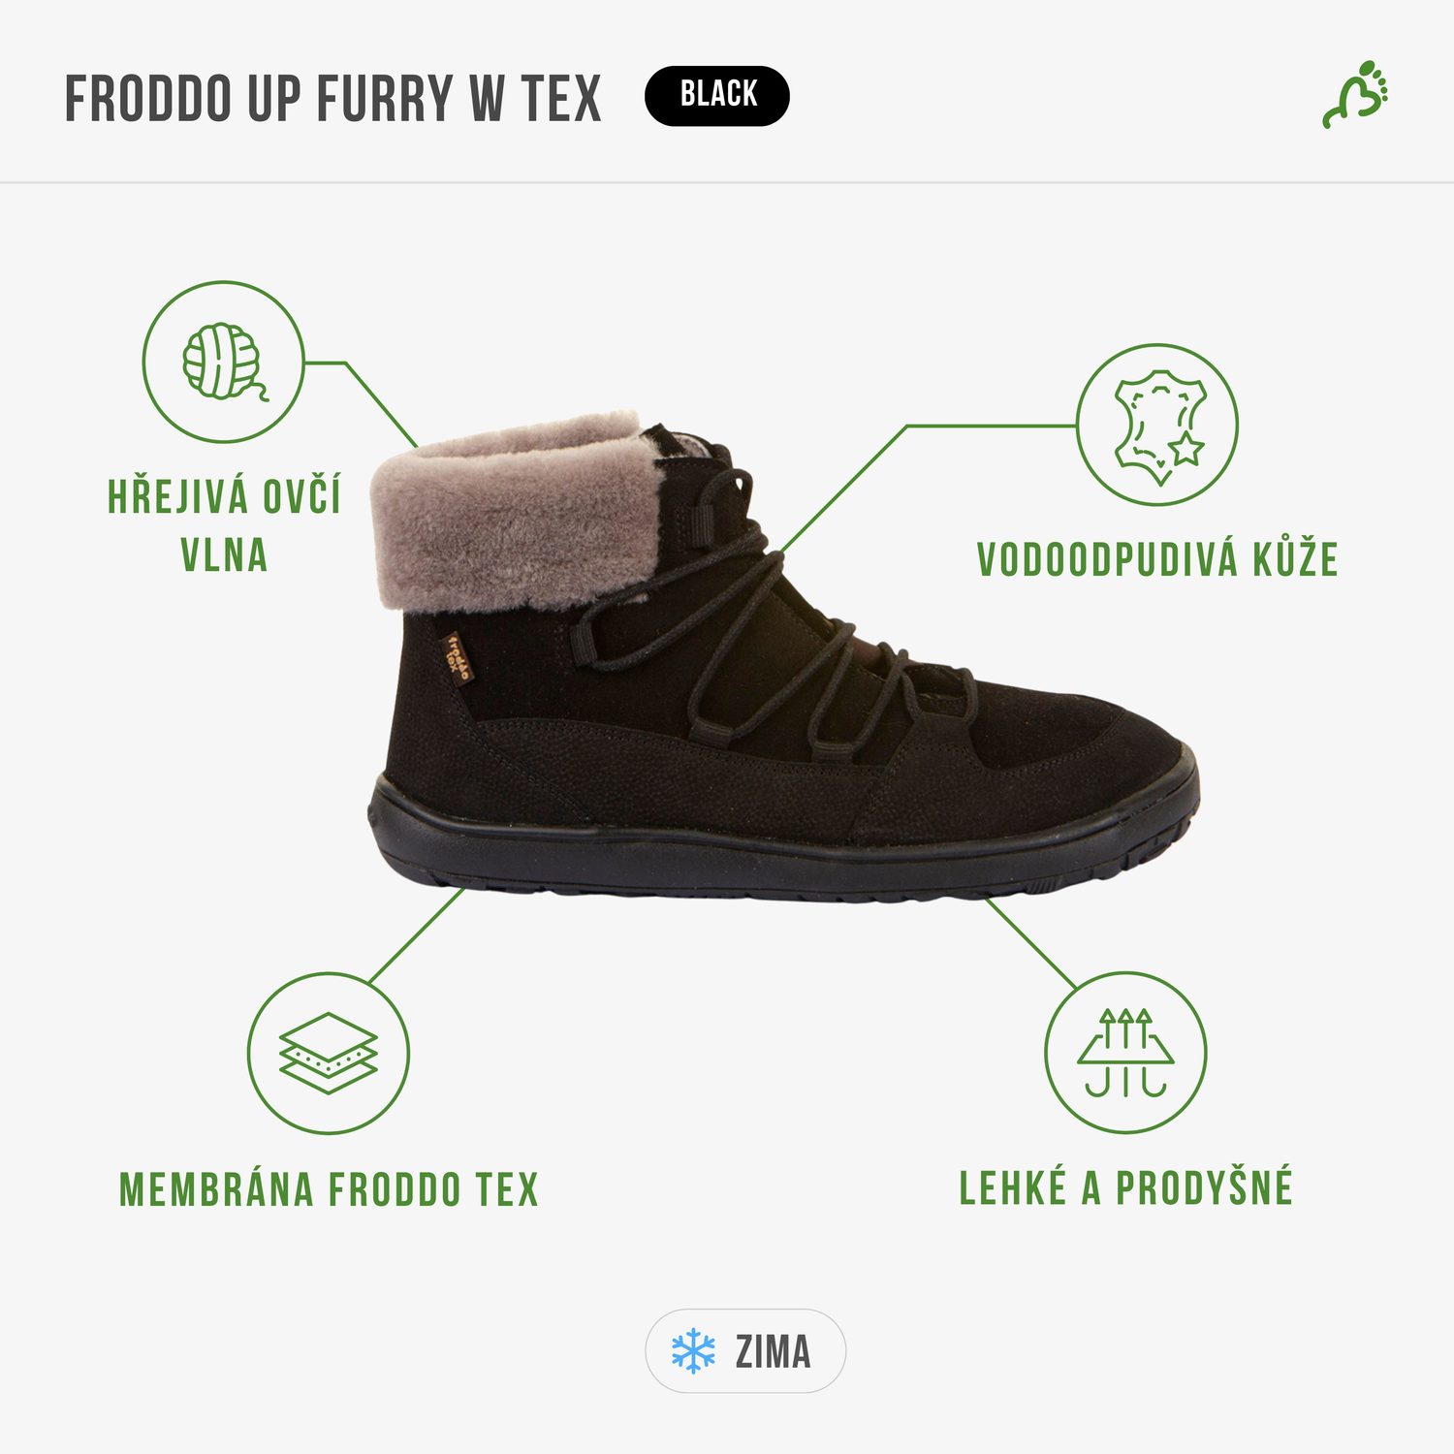Select the BLACK color badge
Screen dimensions: 1454x1454
pyautogui.click(x=717, y=95)
